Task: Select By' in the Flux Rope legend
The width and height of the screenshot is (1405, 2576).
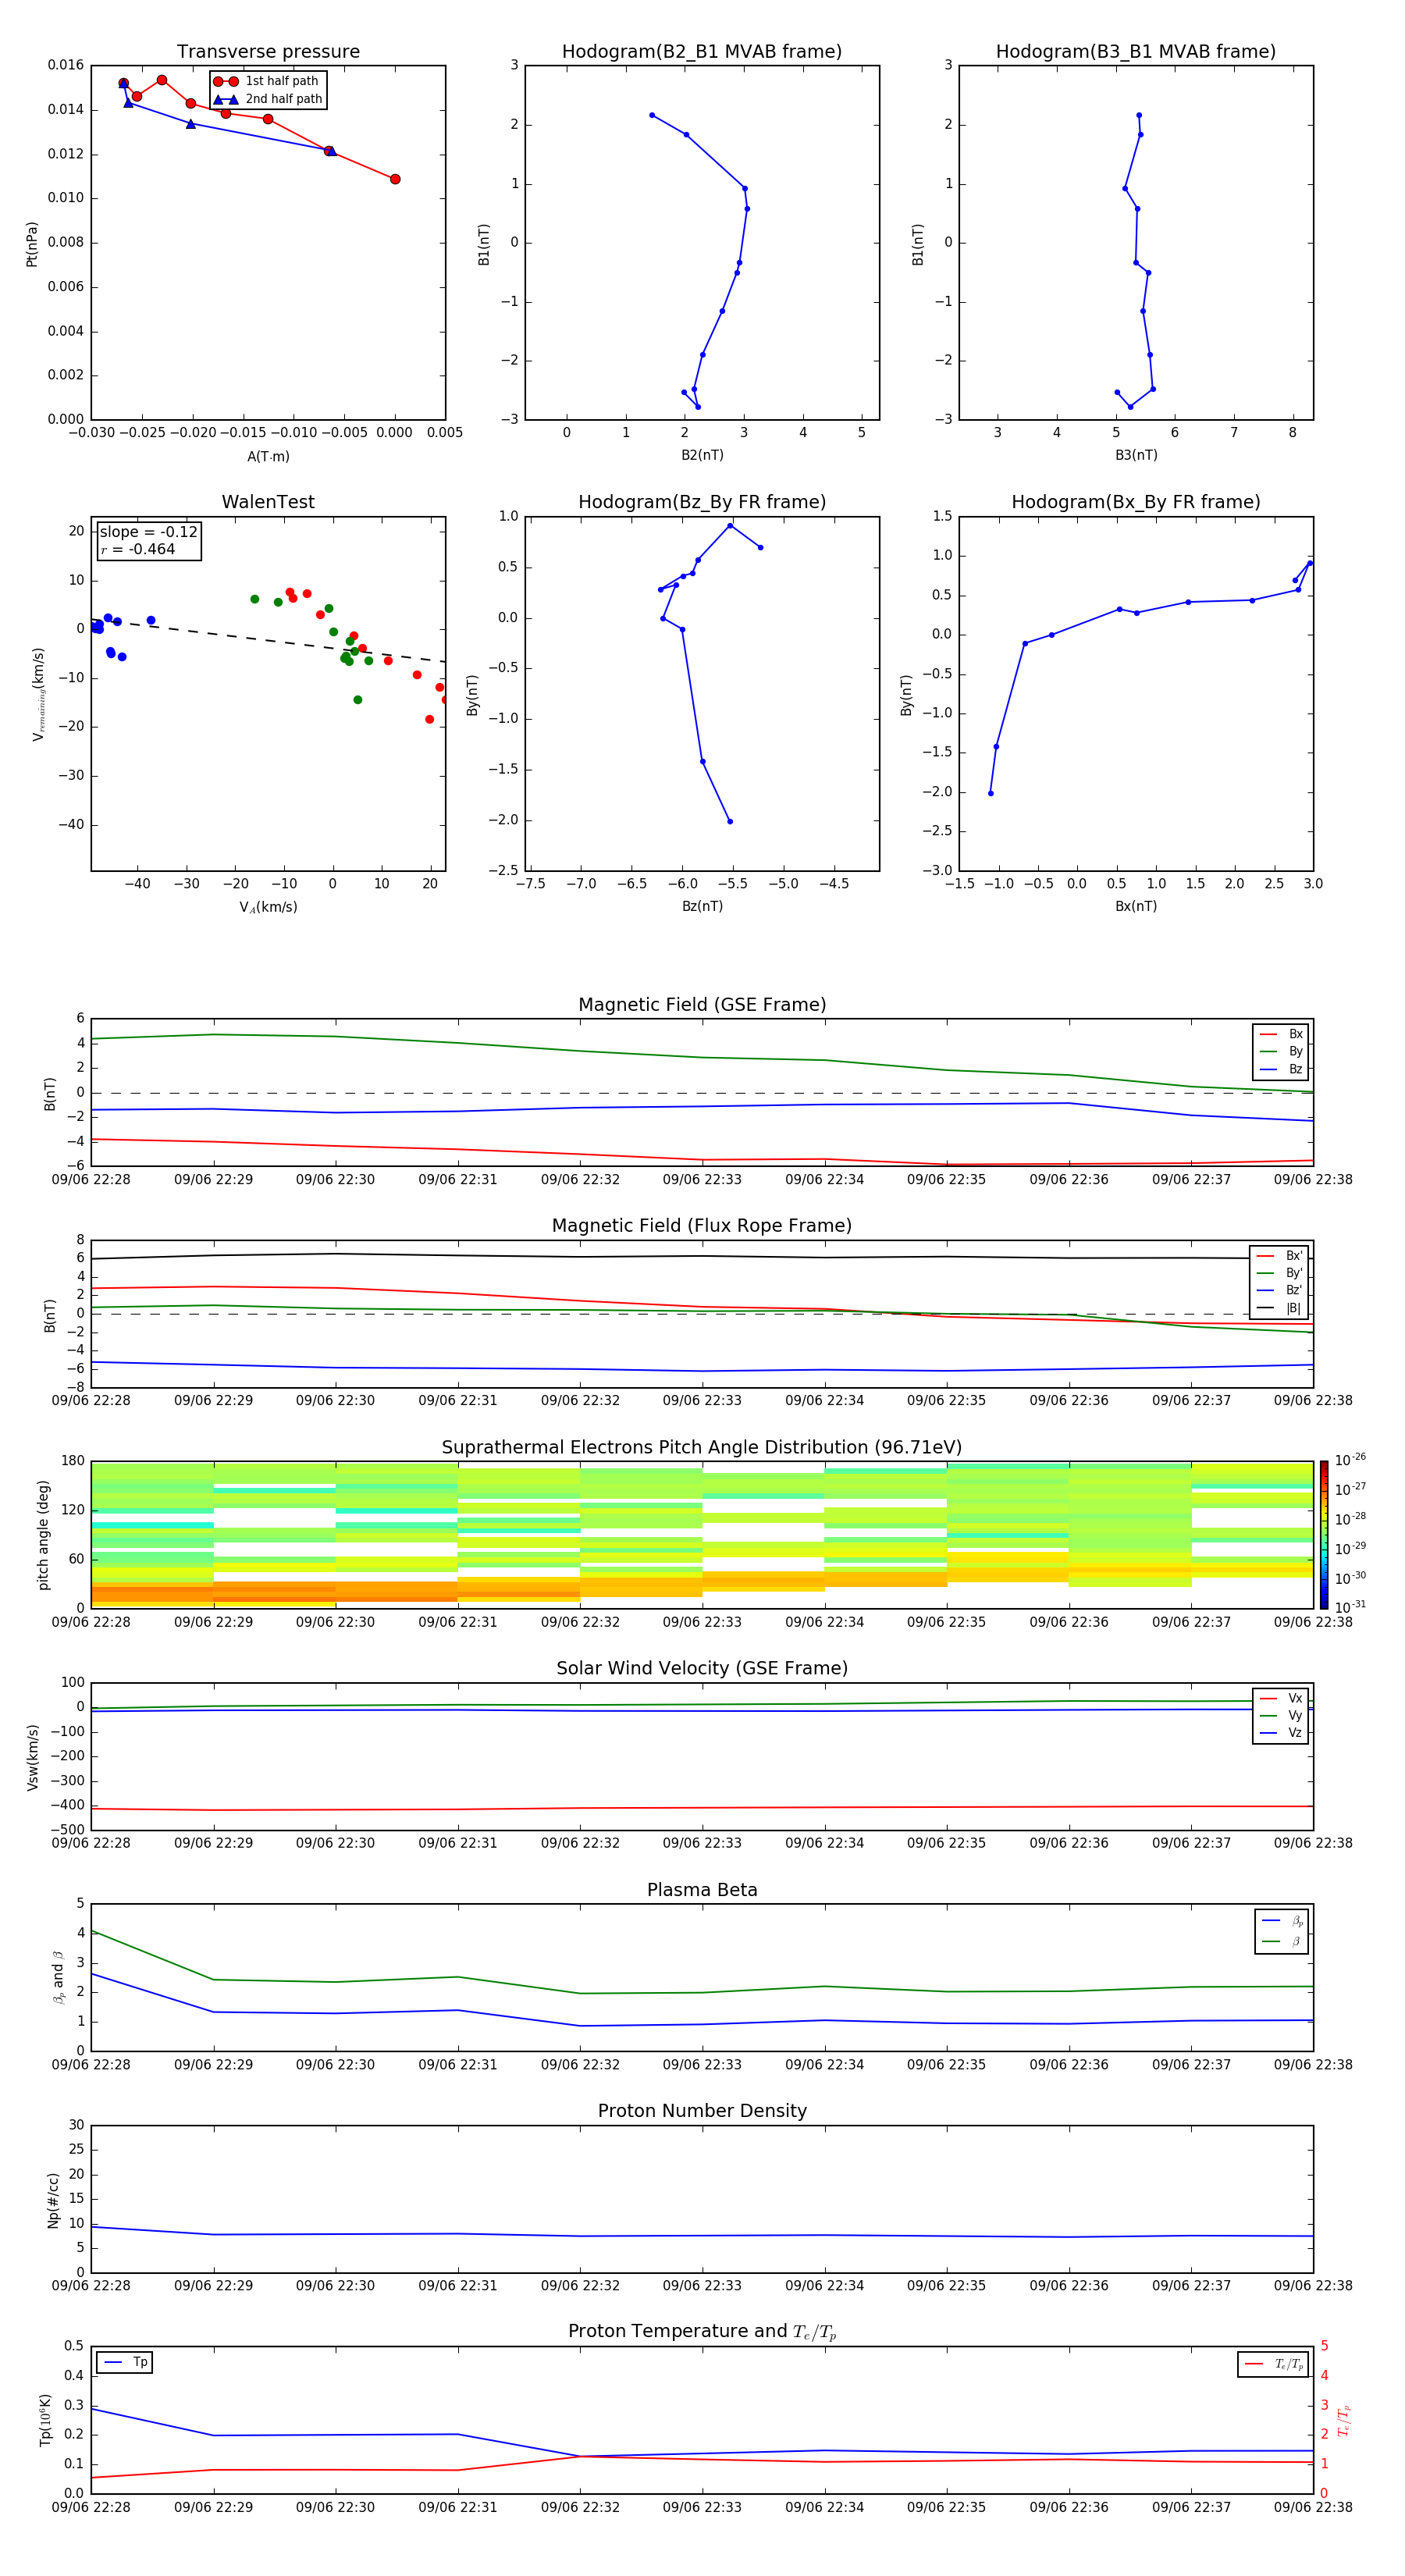Action: click(1280, 1273)
